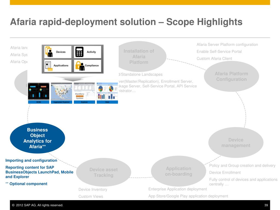Viewport: 280px width, 210px height.
Task: Click the Business Object Analytics for Afaria oval
Action: (x=37, y=138)
